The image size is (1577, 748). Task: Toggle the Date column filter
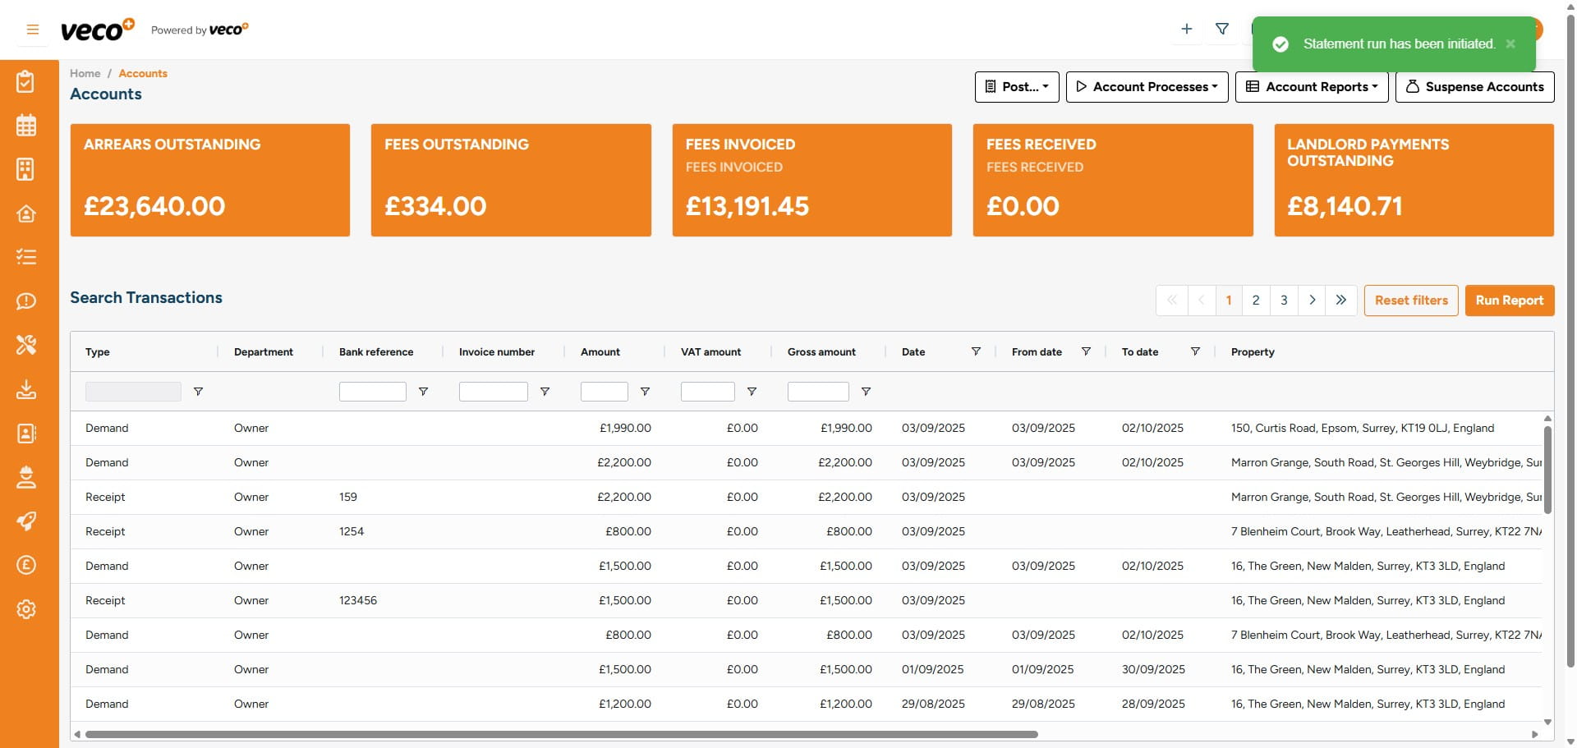click(x=976, y=351)
